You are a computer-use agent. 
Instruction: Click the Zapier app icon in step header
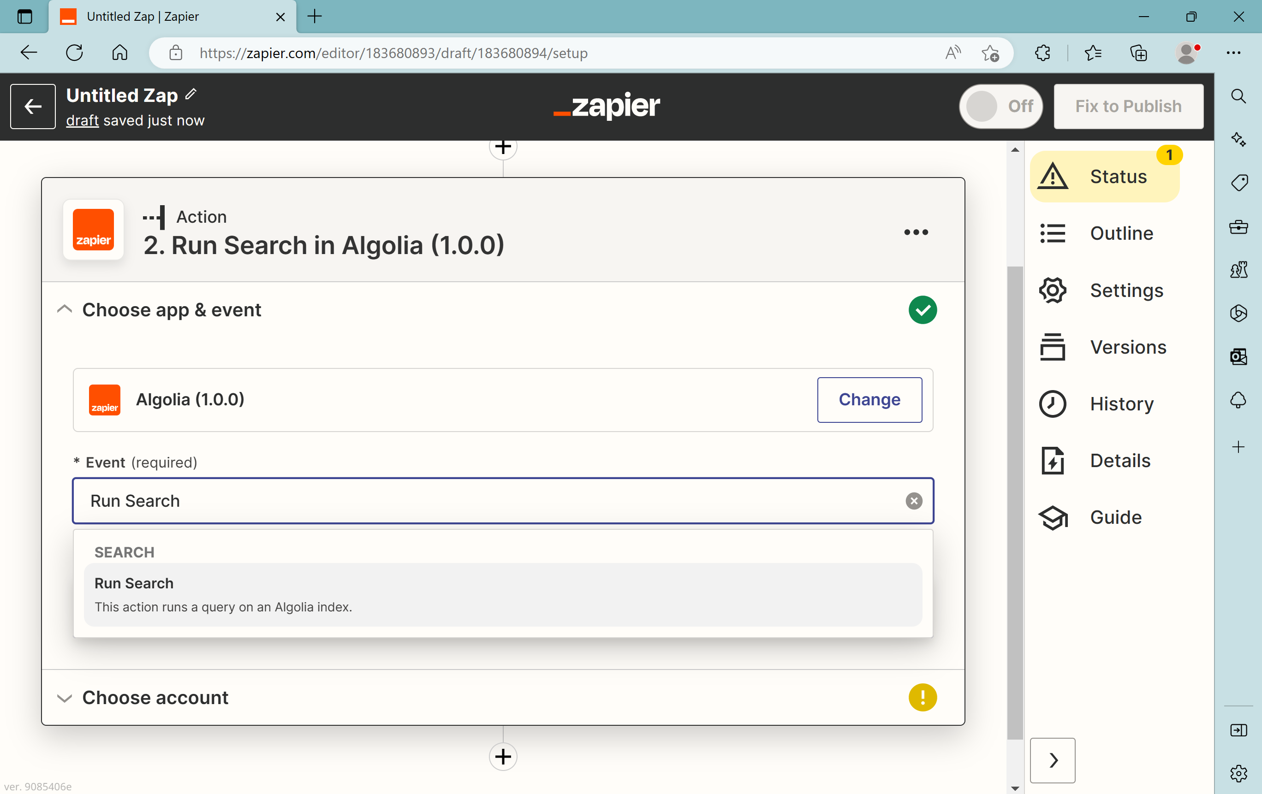[x=93, y=230]
